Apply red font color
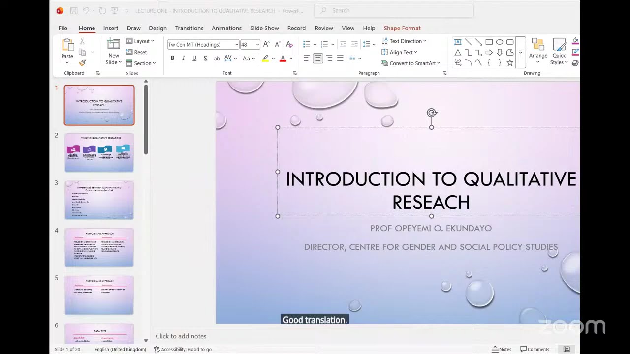The height and width of the screenshot is (354, 630). point(283,59)
